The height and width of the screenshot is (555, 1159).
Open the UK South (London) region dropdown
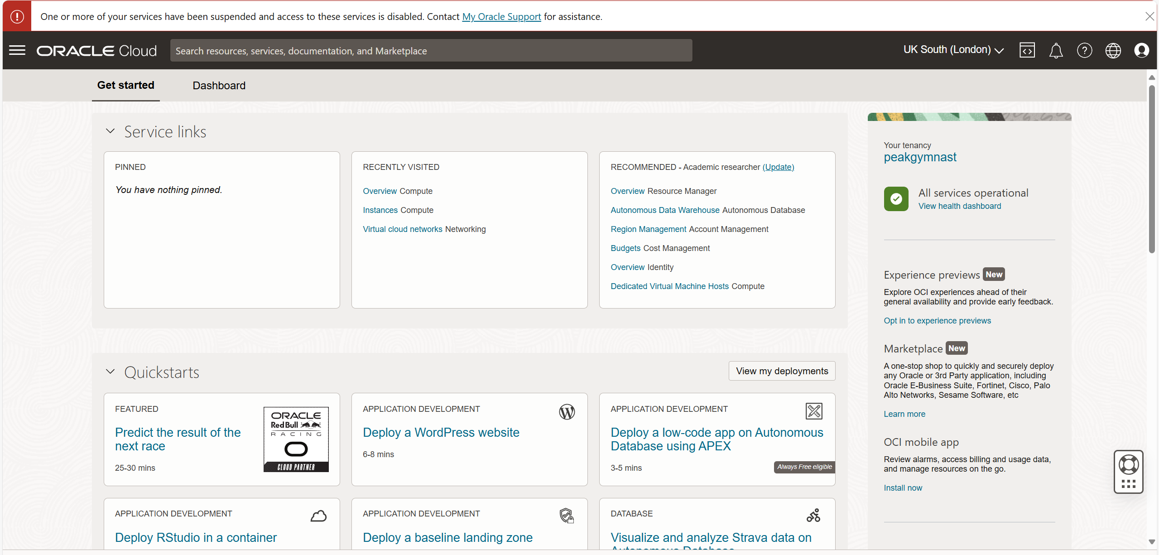coord(953,50)
